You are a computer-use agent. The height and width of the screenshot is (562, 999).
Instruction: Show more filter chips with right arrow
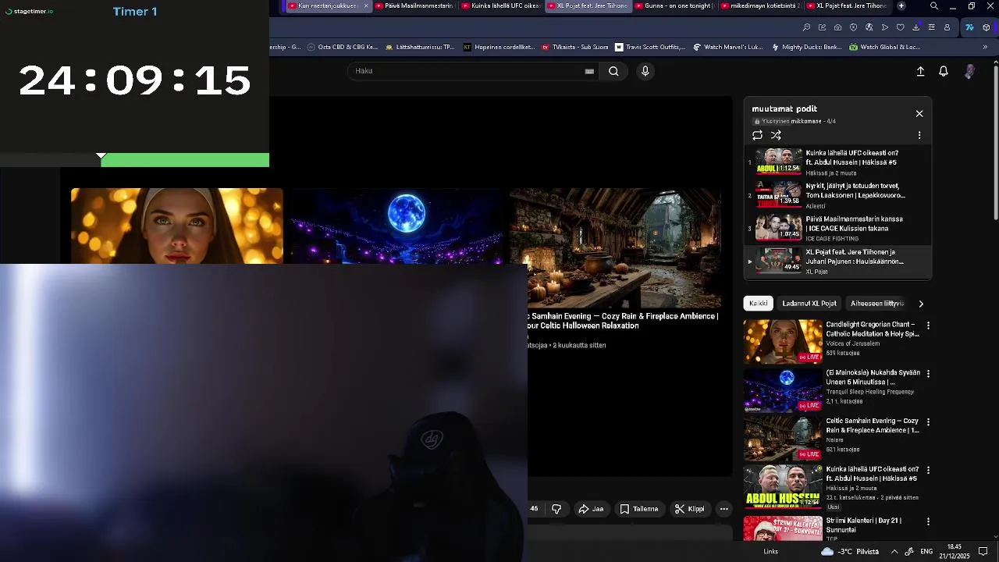[921, 304]
